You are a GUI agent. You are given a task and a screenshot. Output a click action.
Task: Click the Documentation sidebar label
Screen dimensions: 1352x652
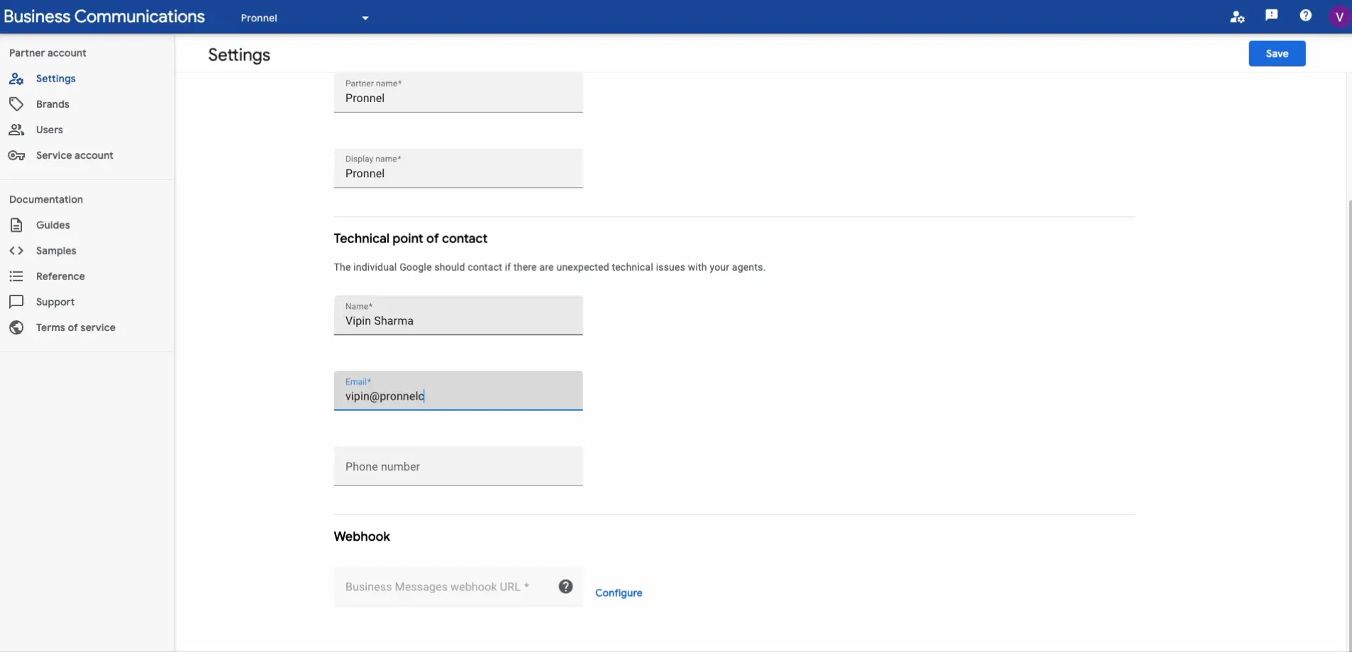click(x=46, y=200)
